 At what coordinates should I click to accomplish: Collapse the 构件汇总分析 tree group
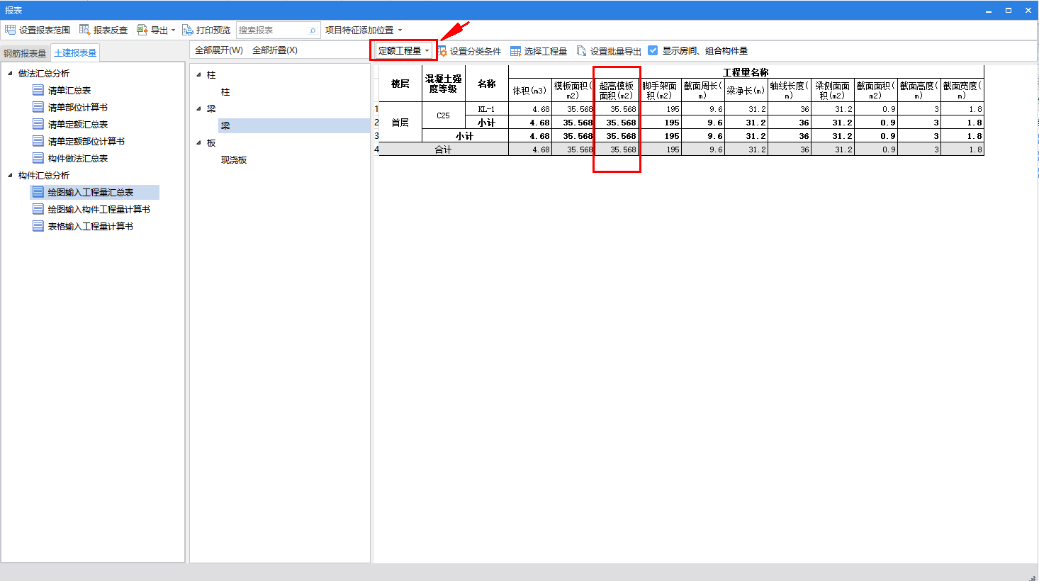10,175
